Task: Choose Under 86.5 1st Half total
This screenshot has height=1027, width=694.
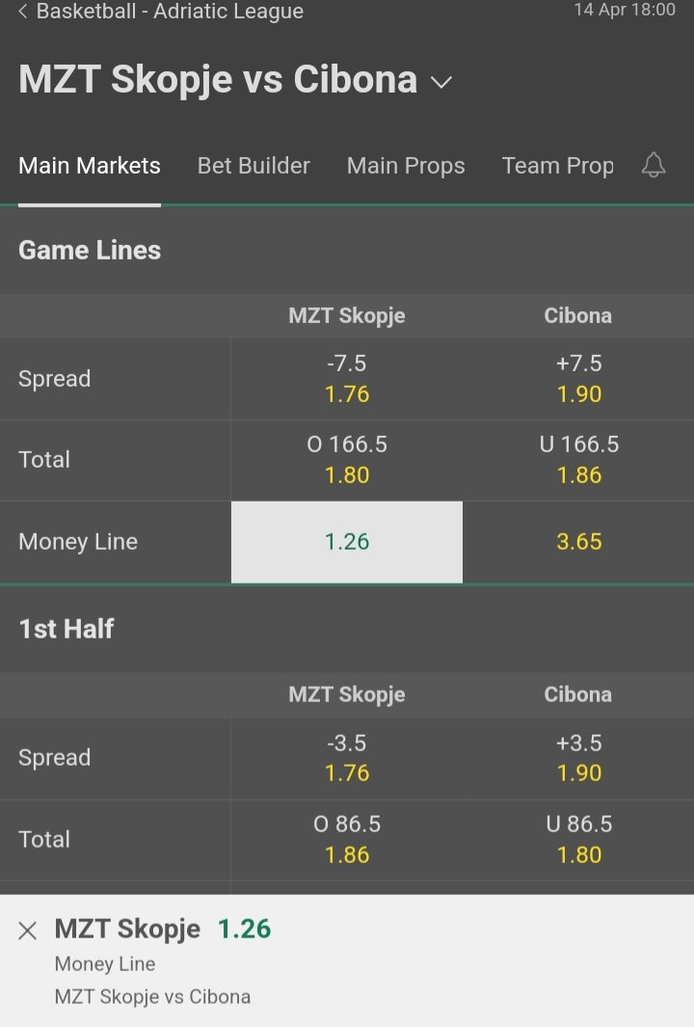Action: coord(578,840)
